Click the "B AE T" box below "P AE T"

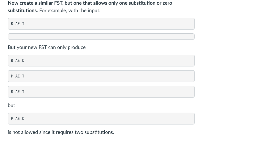click(101, 92)
